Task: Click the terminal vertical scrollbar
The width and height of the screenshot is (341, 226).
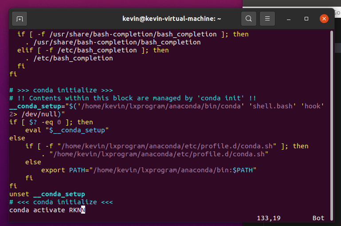Action: pyautogui.click(x=332, y=125)
